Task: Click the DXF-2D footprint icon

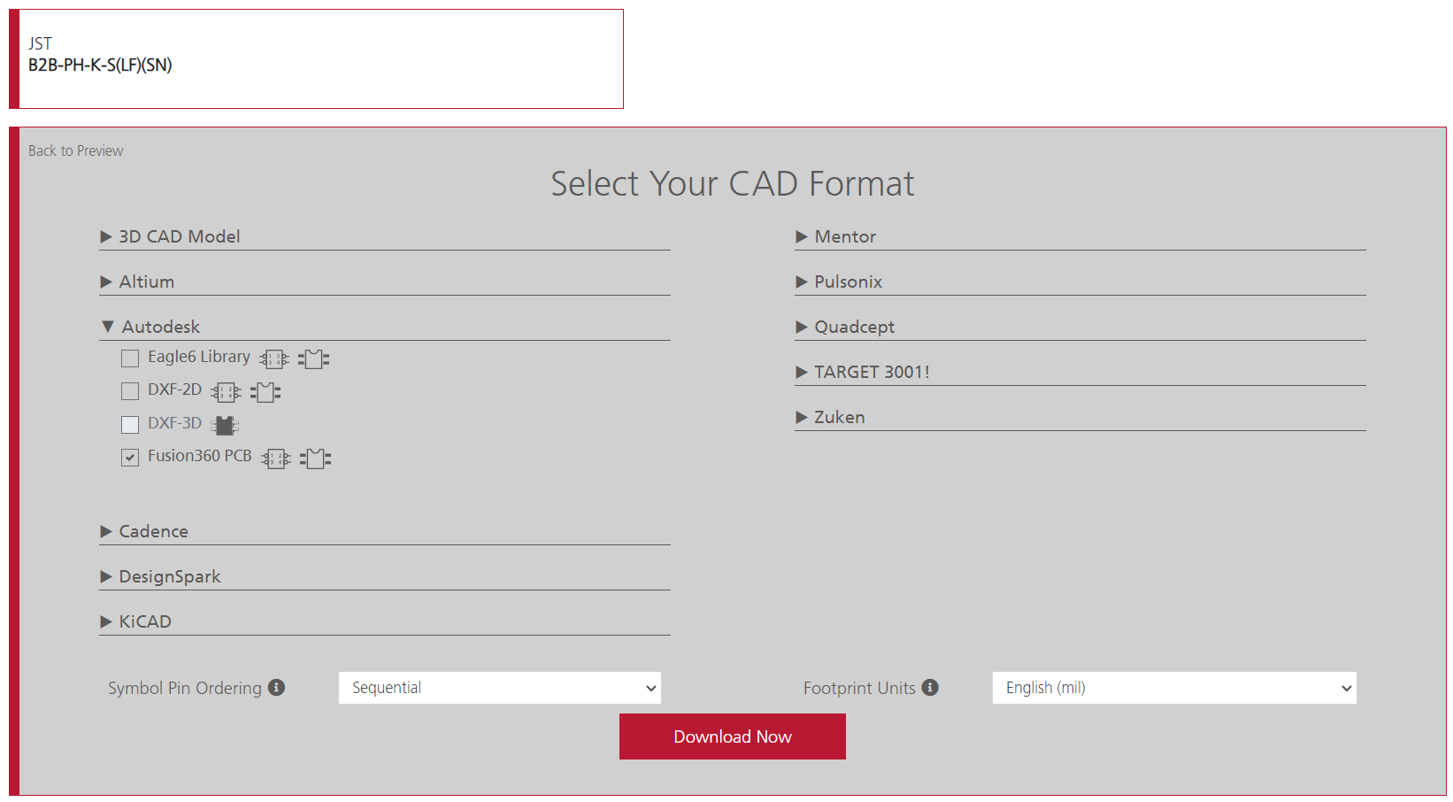Action: point(265,392)
